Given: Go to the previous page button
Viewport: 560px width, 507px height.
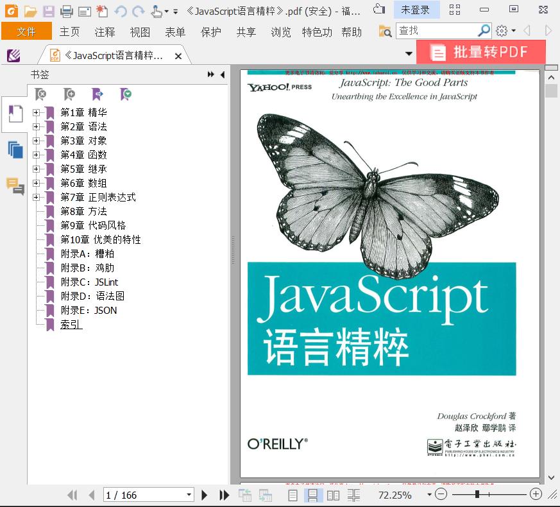Looking at the screenshot, I should [92, 495].
